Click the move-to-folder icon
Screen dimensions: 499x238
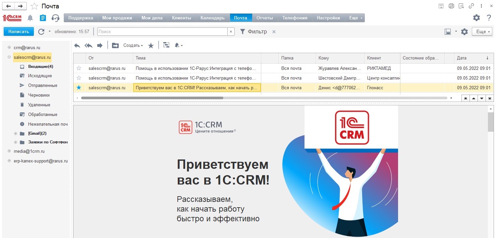(115, 45)
